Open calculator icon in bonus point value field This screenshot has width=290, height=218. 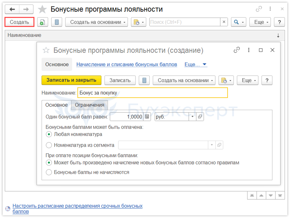pyautogui.click(x=147, y=117)
